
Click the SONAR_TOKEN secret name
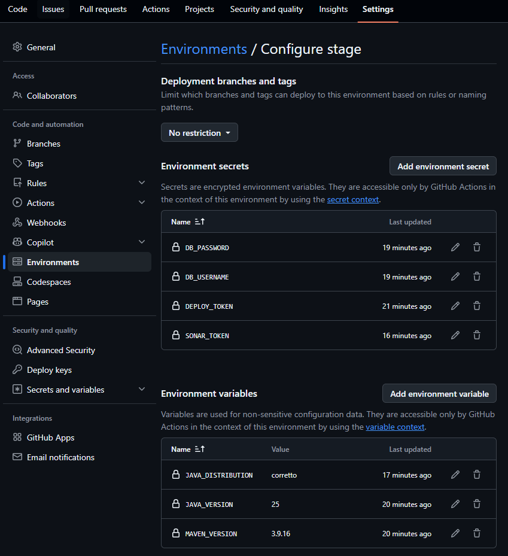207,335
